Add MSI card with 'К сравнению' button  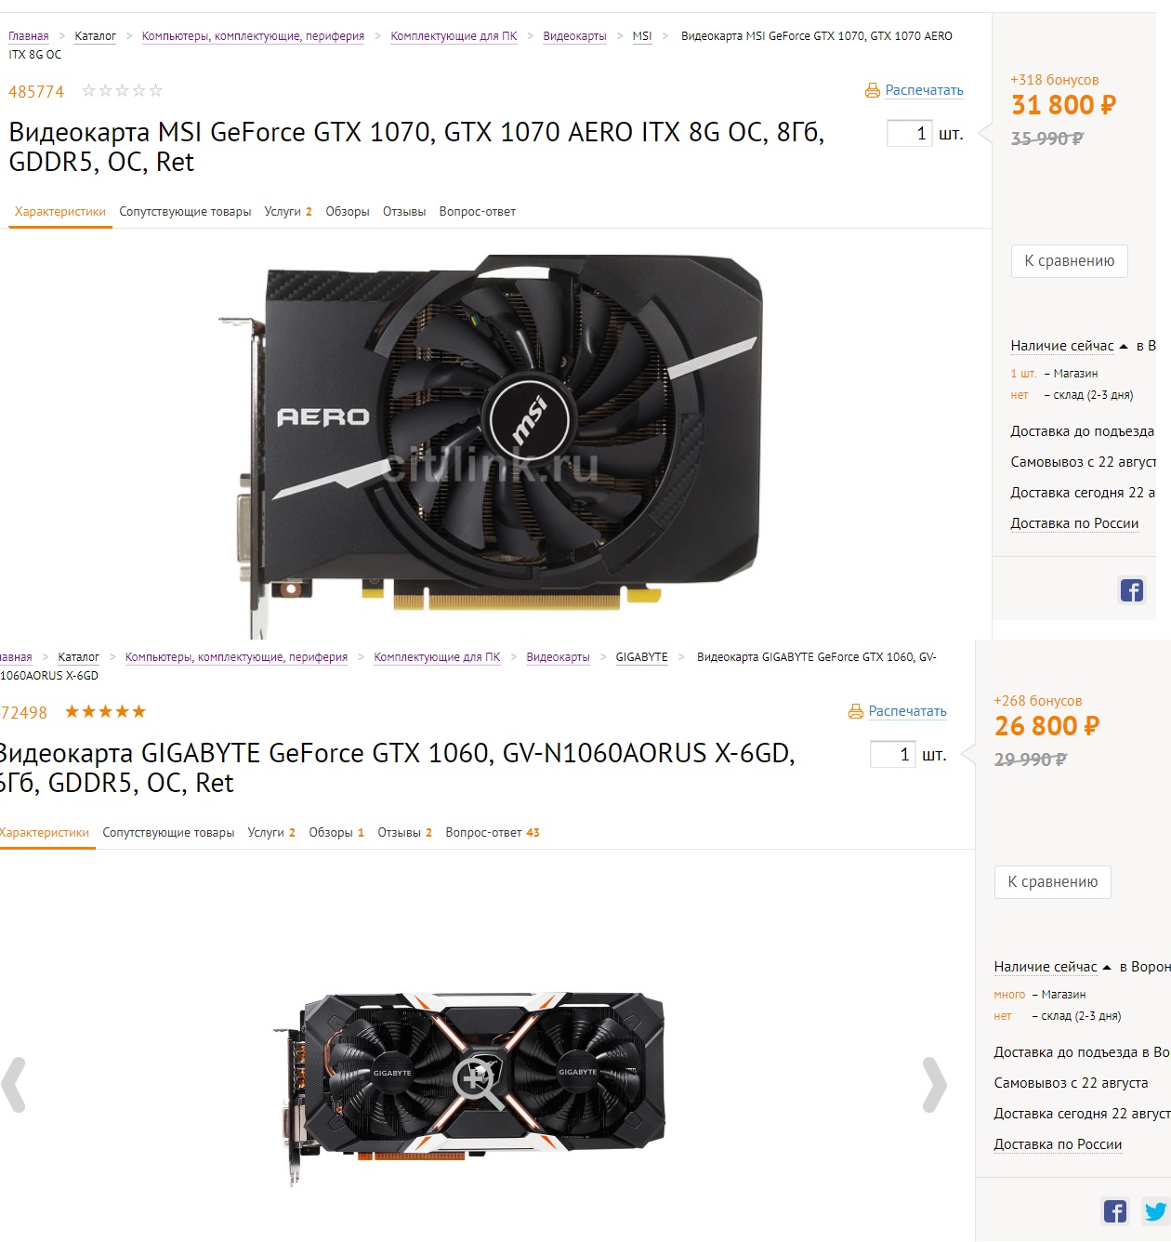[1070, 261]
